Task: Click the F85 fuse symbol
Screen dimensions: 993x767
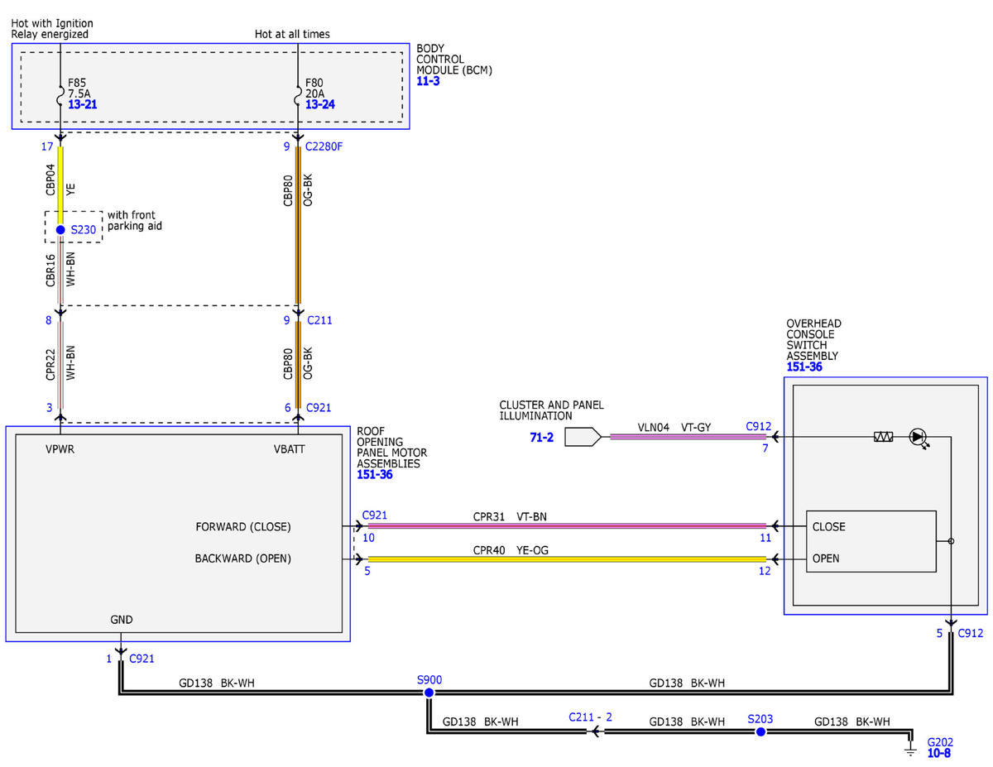Action: tap(60, 96)
